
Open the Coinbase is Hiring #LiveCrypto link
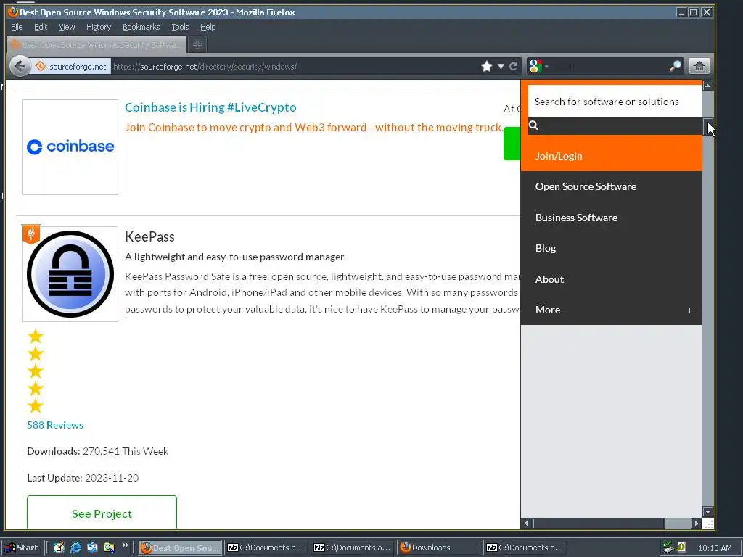point(210,107)
